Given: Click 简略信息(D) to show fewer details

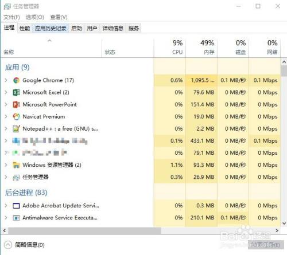Looking at the screenshot, I should (x=30, y=245).
